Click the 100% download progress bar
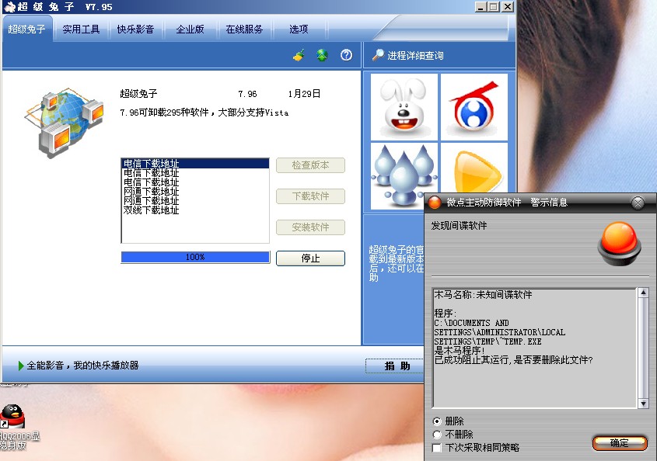The width and height of the screenshot is (657, 461). (195, 257)
